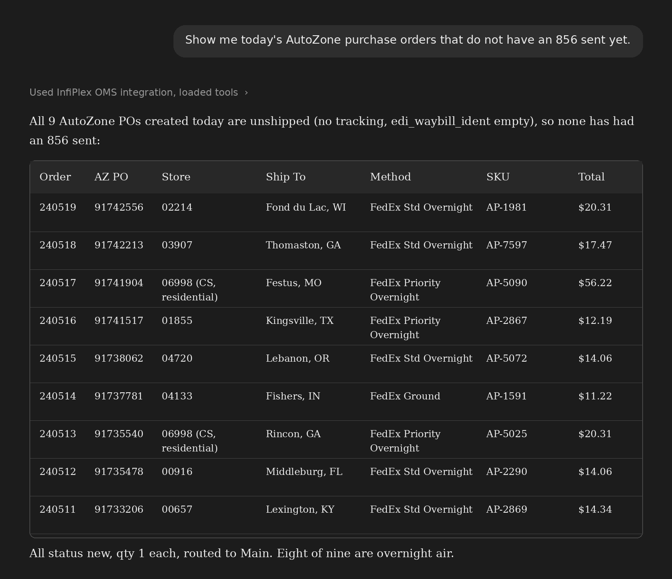Image resolution: width=672 pixels, height=579 pixels.
Task: Click the 'Store' column header
Action: click(176, 177)
